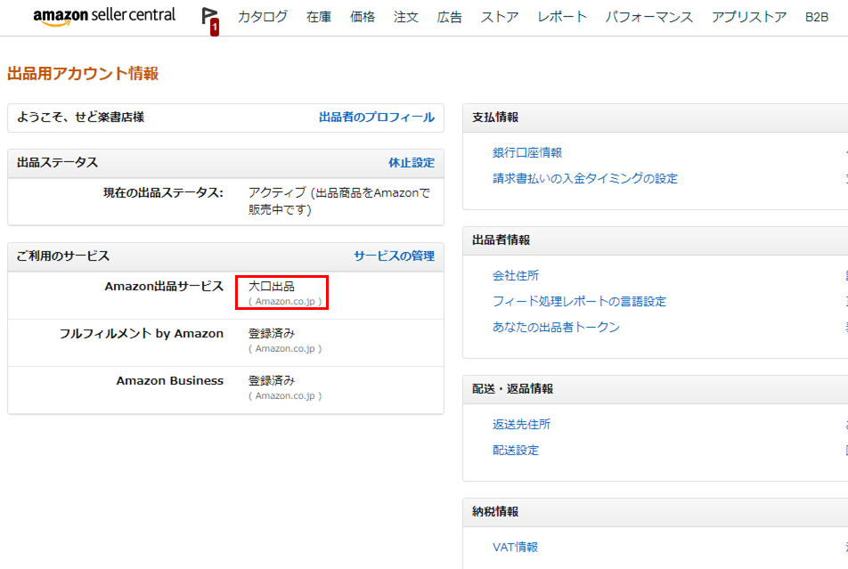Select the Amazon出品サービス row label
The image size is (848, 569).
click(164, 286)
